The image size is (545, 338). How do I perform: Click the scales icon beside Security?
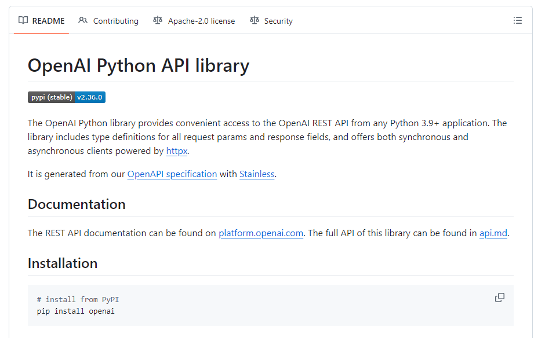(x=254, y=20)
